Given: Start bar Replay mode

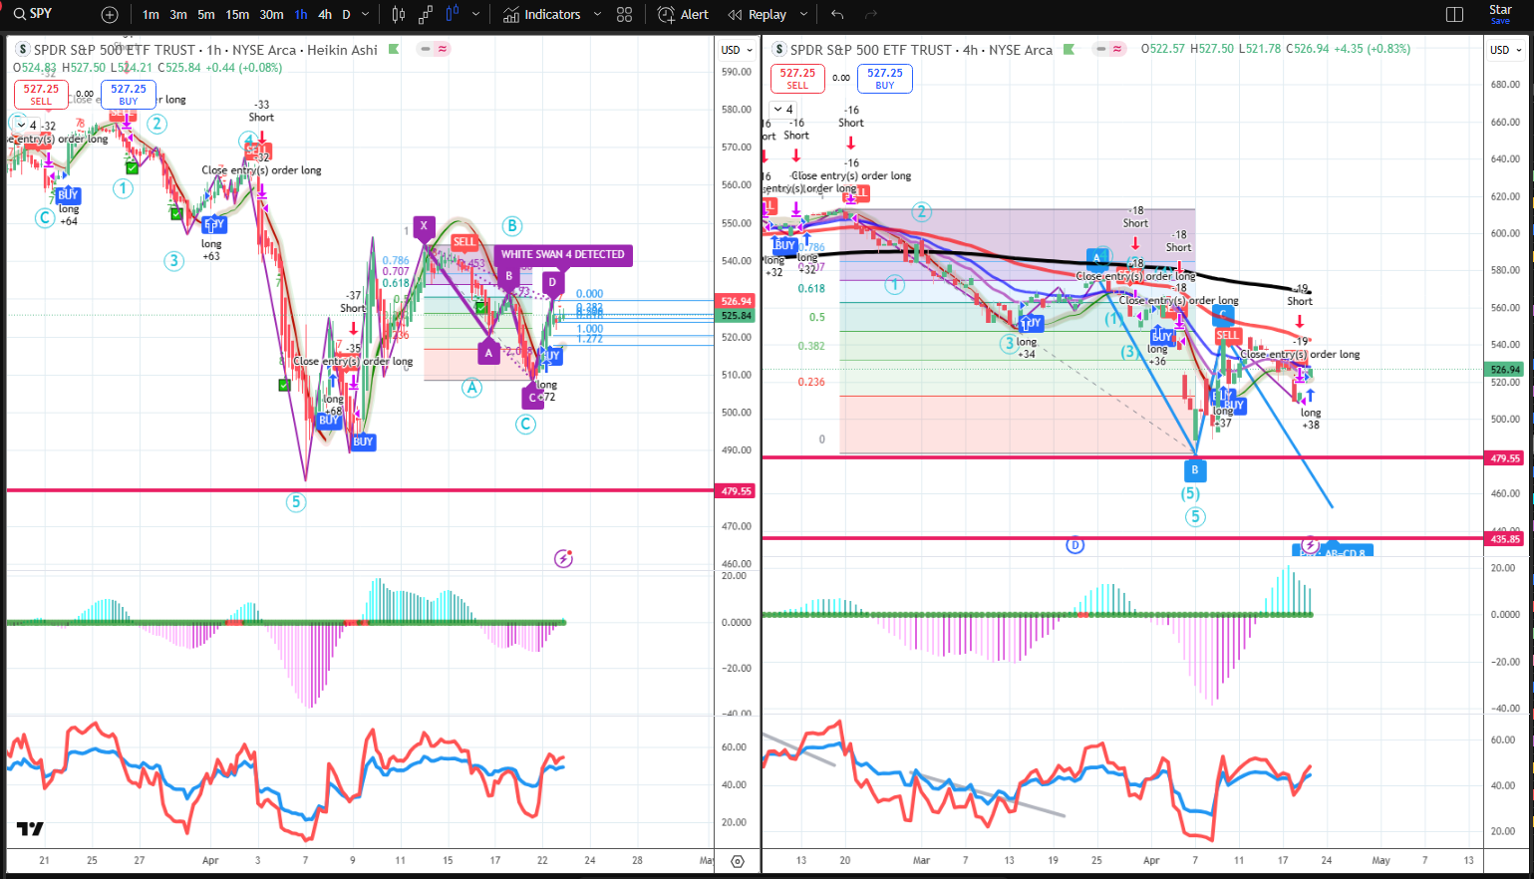Looking at the screenshot, I should tap(758, 15).
